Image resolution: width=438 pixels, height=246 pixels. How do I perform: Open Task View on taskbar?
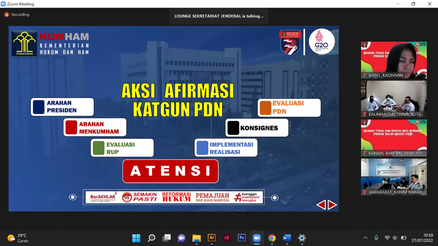[x=166, y=238]
